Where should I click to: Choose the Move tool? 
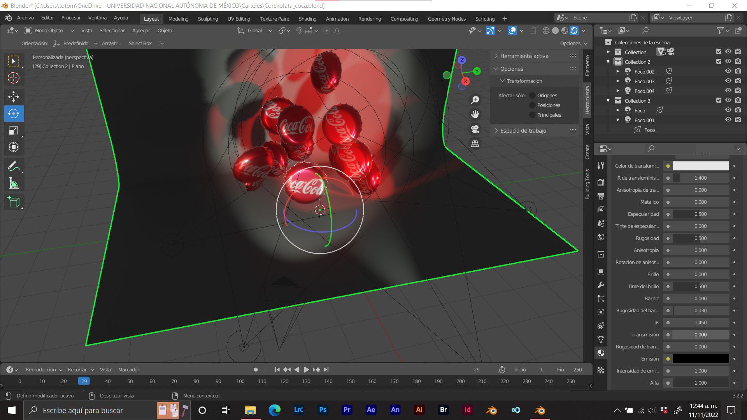[14, 96]
